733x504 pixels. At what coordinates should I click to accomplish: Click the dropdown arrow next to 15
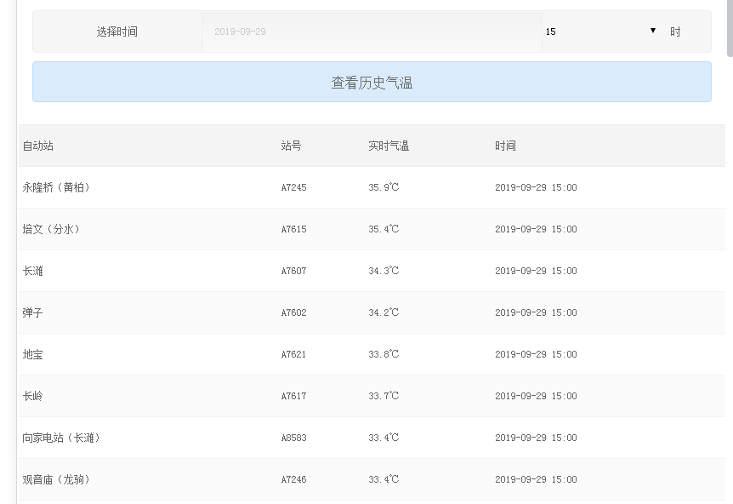[652, 31]
